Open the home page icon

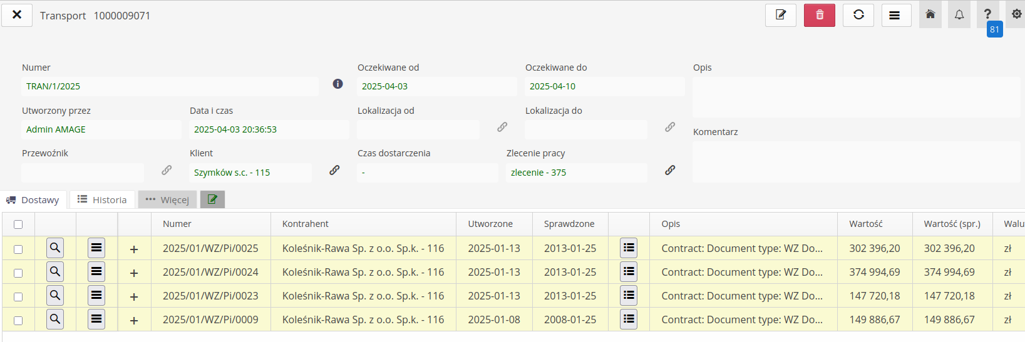(x=930, y=14)
